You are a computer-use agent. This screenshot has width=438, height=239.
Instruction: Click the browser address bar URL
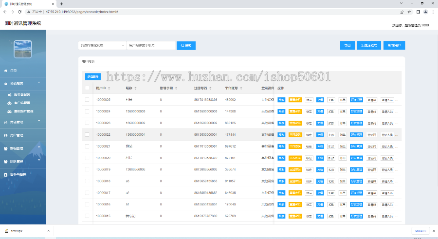coord(82,12)
